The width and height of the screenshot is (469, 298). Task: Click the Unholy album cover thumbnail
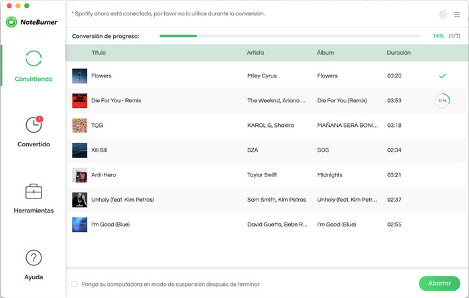[80, 200]
